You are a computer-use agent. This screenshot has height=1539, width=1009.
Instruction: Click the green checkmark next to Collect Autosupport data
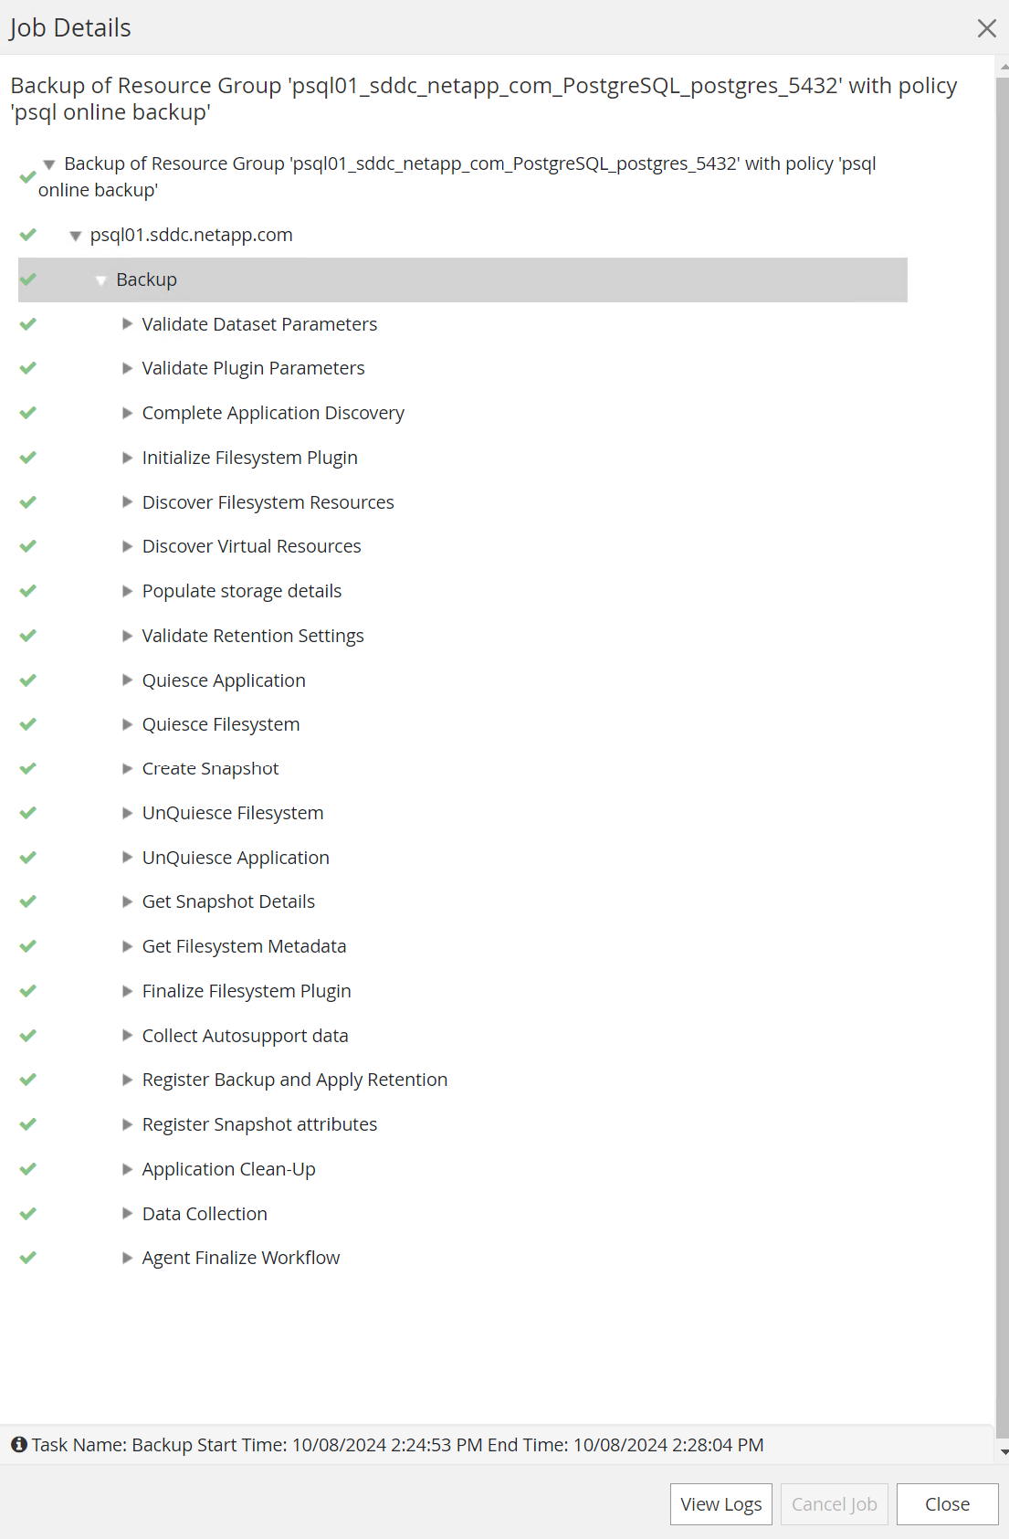[28, 1036]
